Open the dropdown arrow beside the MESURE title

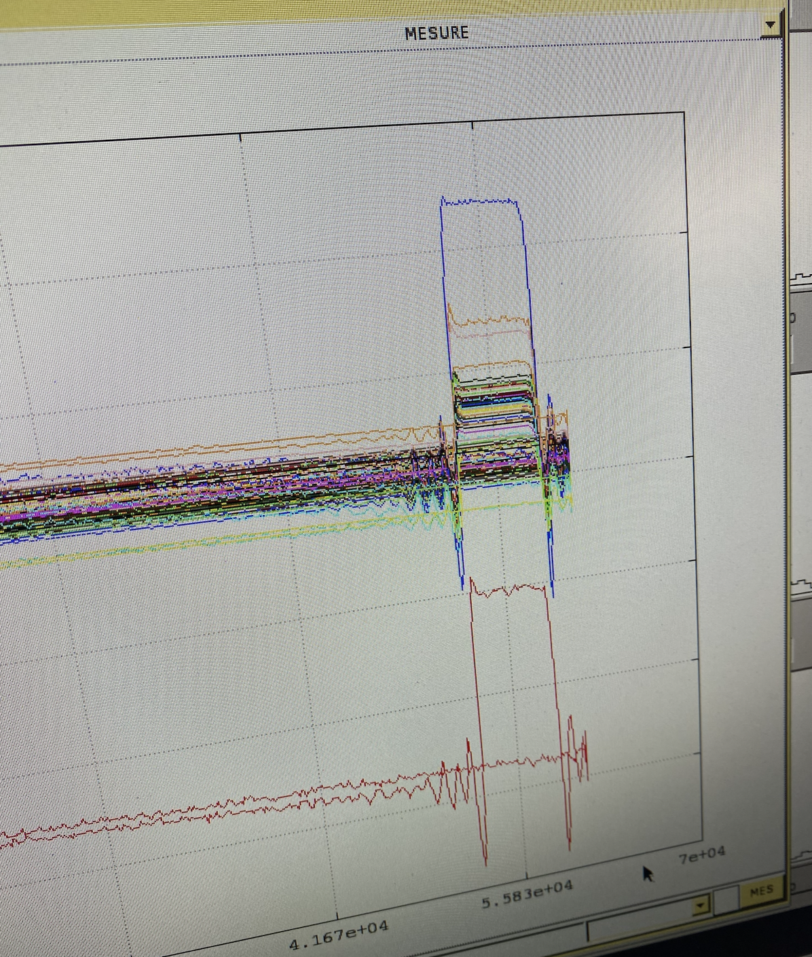(769, 25)
